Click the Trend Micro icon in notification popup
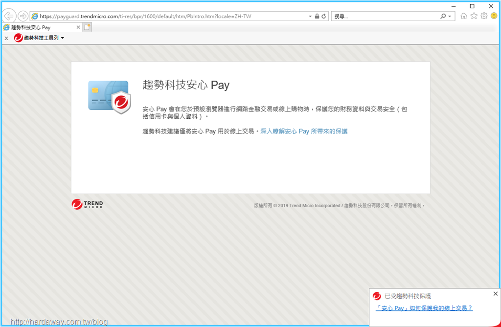Image resolution: width=501 pixels, height=327 pixels. [377, 296]
